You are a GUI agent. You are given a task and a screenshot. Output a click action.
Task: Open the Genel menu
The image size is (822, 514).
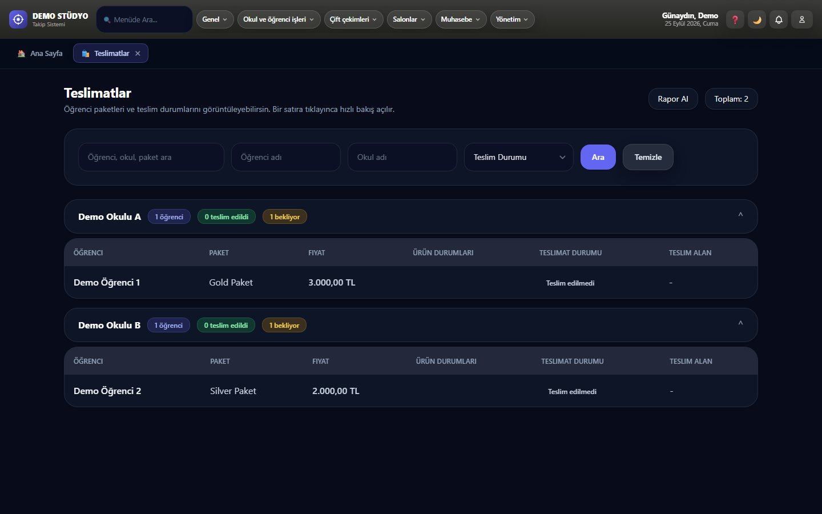pos(215,19)
